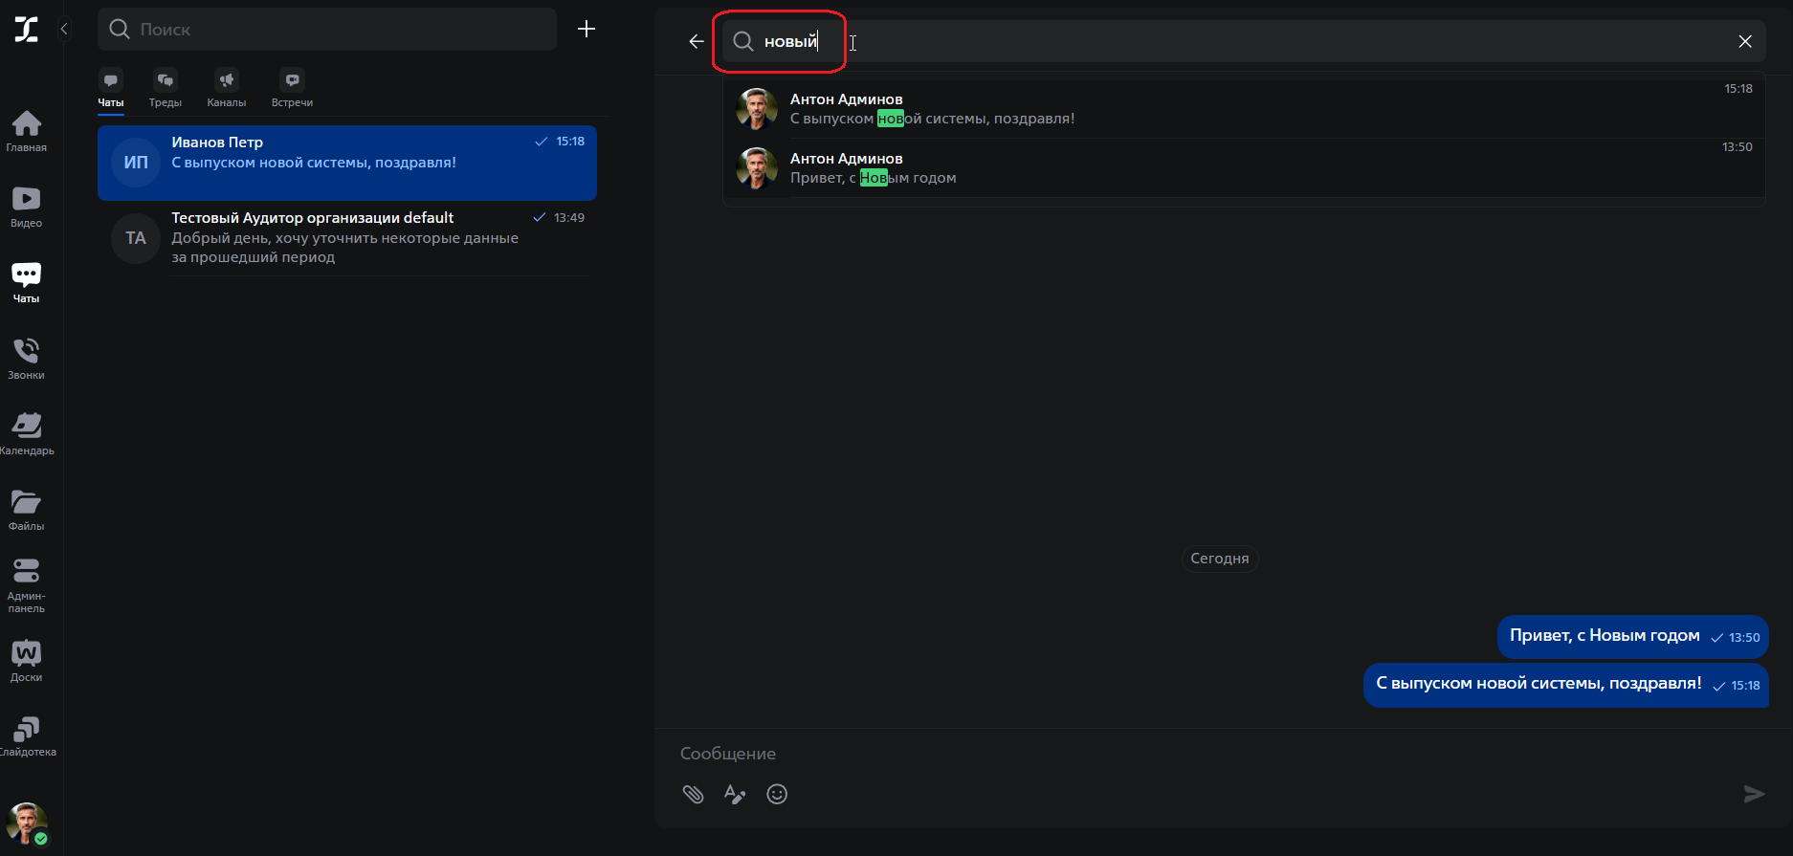Click the ИП avatar circle
The height and width of the screenshot is (856, 1793).
point(136,163)
